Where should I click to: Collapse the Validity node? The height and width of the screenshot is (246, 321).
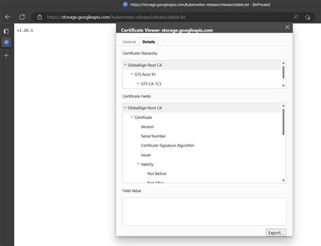(138, 164)
